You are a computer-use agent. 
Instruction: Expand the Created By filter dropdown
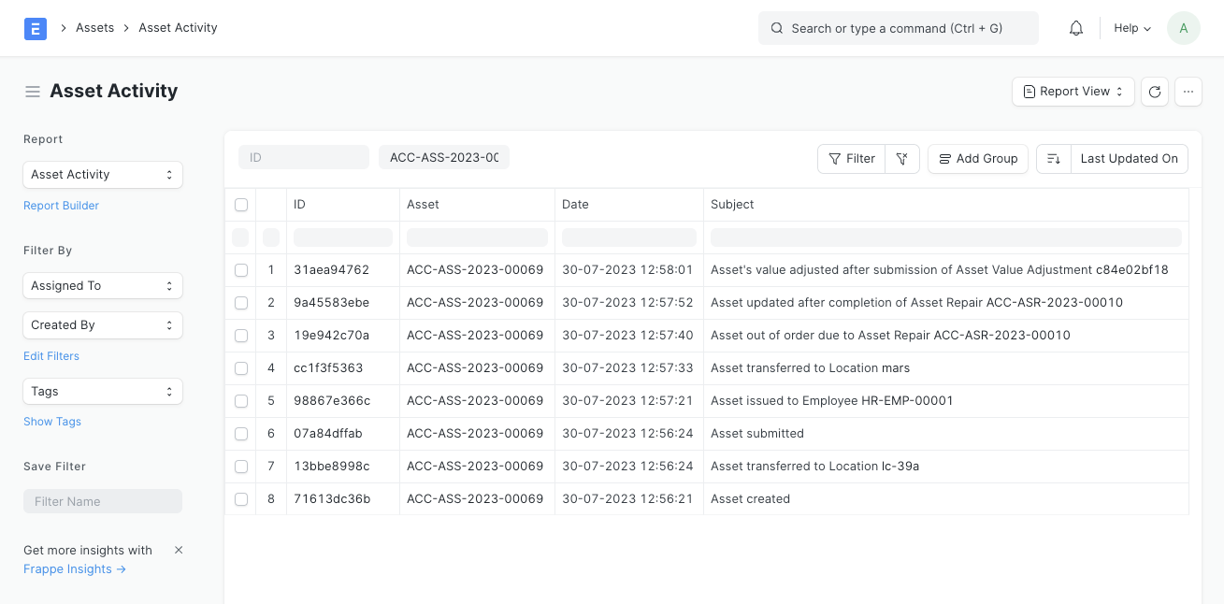tap(103, 325)
